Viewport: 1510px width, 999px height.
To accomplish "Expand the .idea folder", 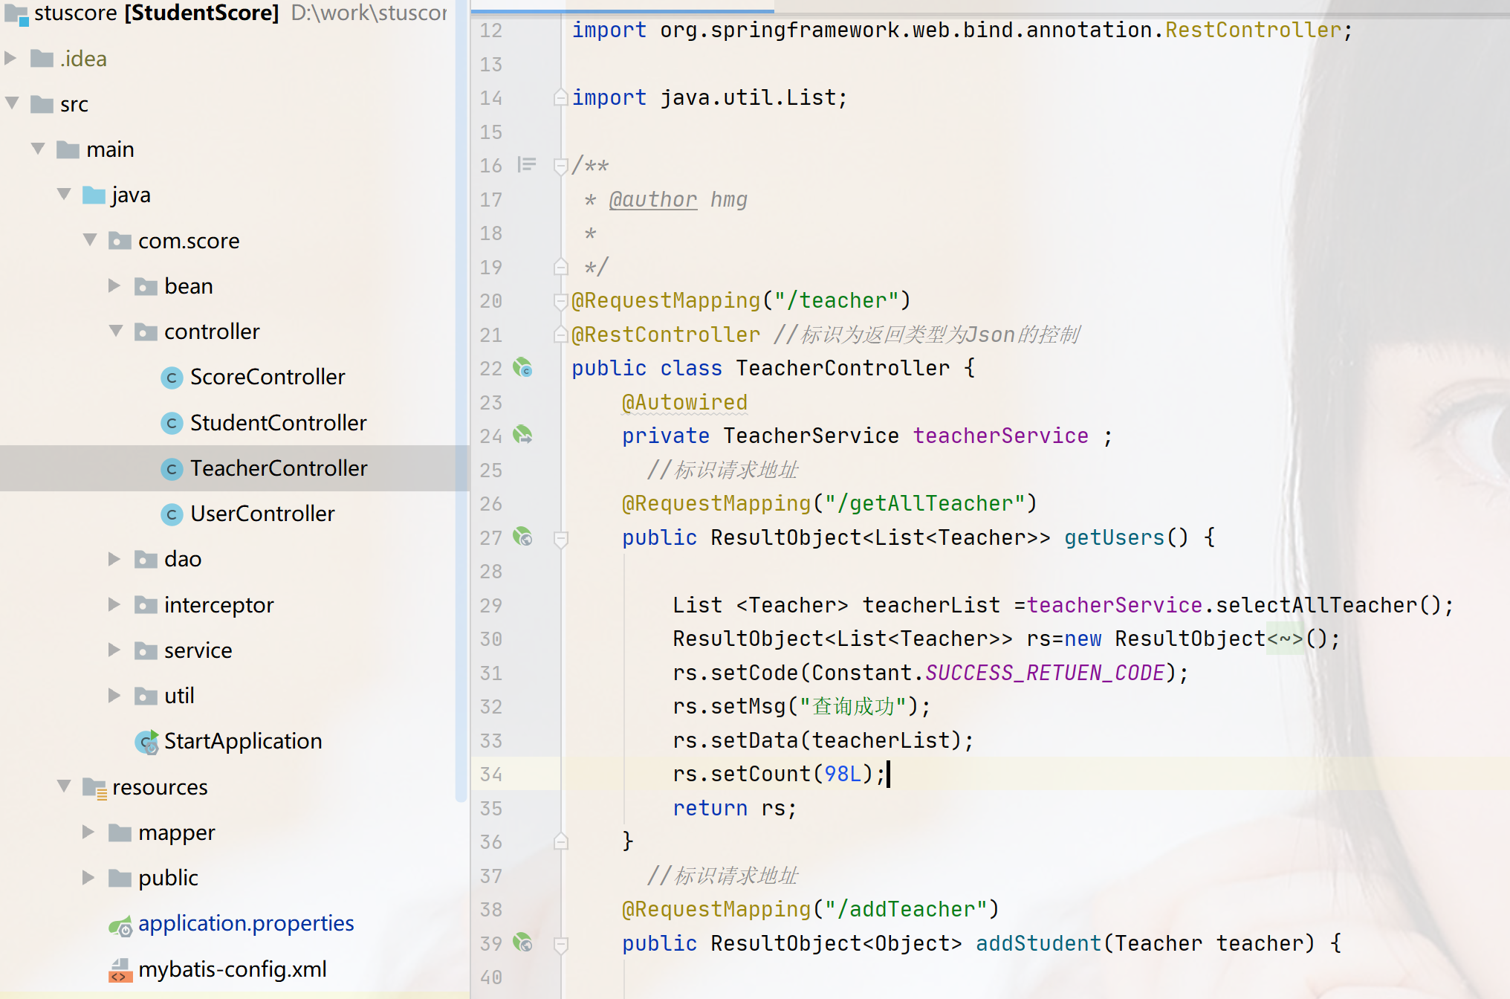I will [11, 58].
